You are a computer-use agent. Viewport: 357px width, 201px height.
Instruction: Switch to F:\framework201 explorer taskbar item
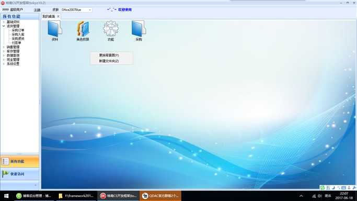pyautogui.click(x=76, y=196)
